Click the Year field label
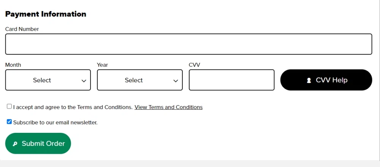380x167 pixels. coord(103,65)
